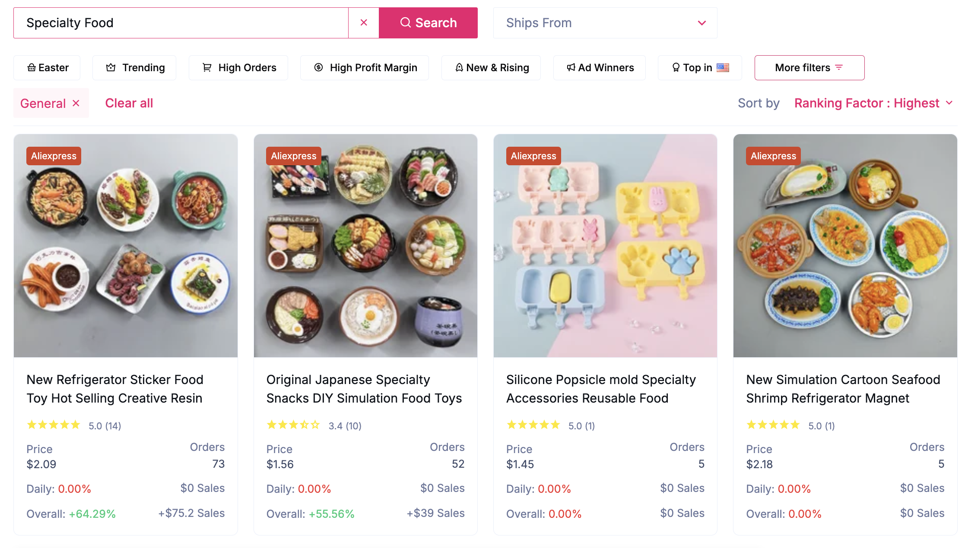This screenshot has width=965, height=548.
Task: Open the Ships From dropdown
Action: (605, 22)
